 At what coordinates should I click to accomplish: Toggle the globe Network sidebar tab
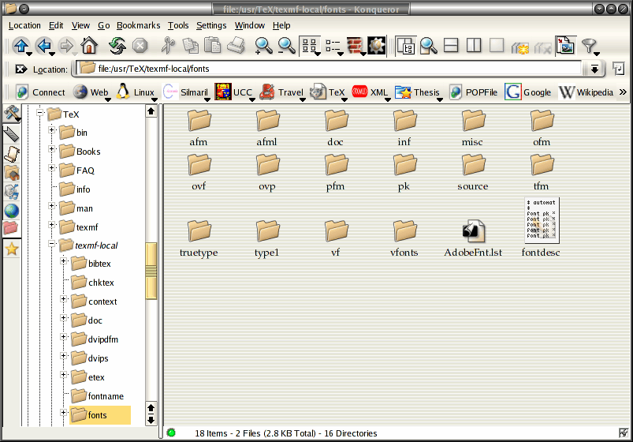coord(12,211)
